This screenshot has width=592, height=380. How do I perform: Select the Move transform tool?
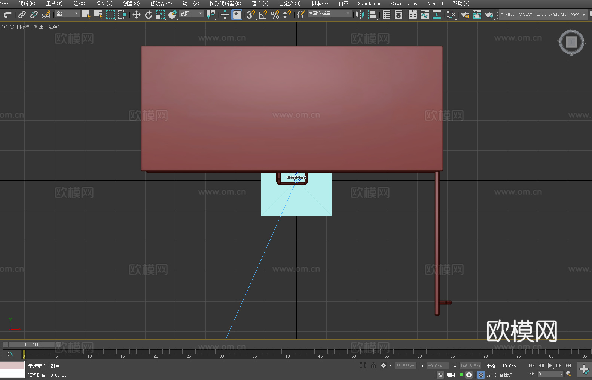(137, 15)
